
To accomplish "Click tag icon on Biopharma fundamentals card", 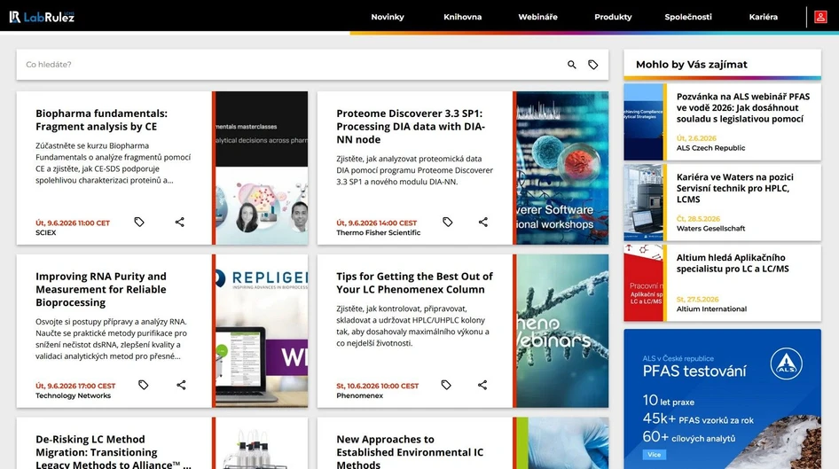I will (139, 222).
